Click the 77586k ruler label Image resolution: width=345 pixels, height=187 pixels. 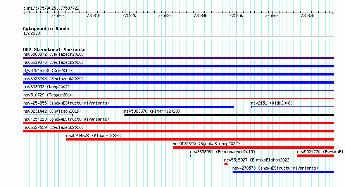[272, 15]
